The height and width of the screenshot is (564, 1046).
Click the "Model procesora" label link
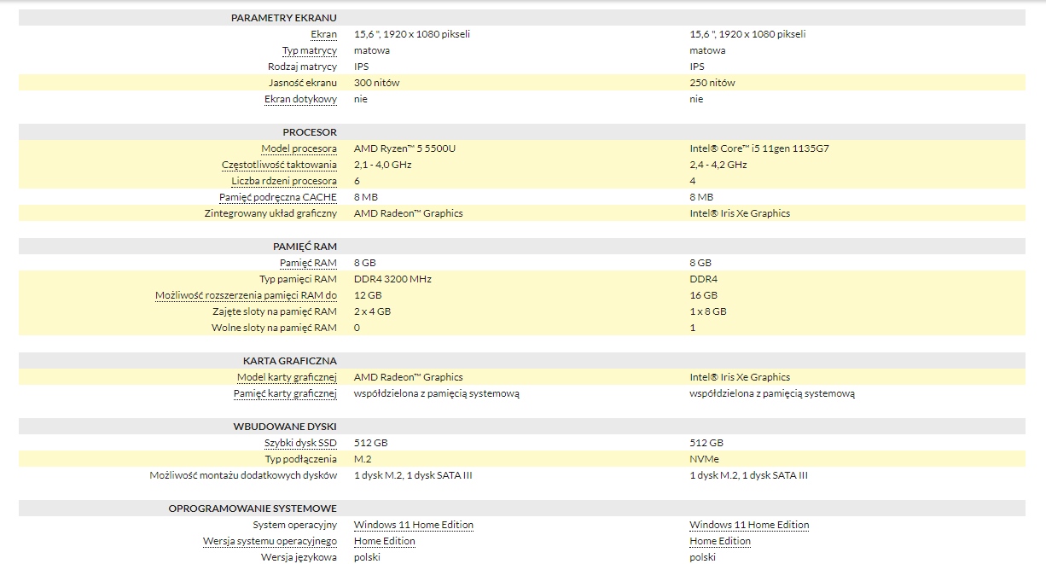299,148
